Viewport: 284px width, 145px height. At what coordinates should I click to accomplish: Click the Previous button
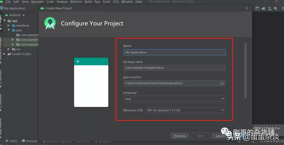coord(180,136)
